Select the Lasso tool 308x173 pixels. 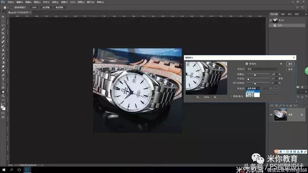coord(3,25)
